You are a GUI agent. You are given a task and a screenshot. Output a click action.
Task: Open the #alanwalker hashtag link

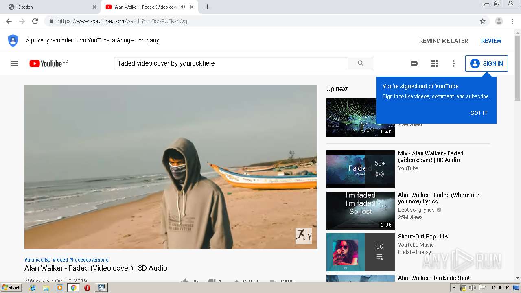(x=38, y=260)
